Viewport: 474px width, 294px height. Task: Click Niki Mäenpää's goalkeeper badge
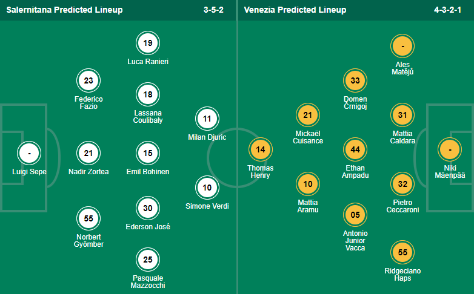click(450, 149)
